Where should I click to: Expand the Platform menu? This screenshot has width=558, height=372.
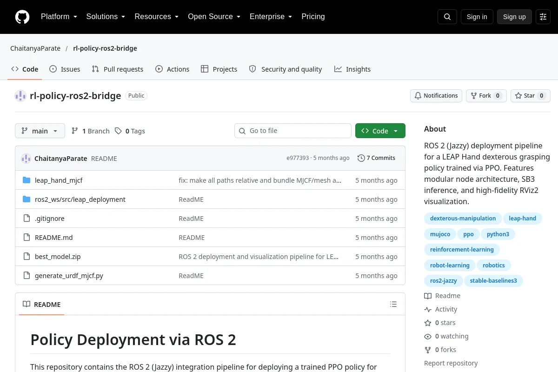coord(59,17)
